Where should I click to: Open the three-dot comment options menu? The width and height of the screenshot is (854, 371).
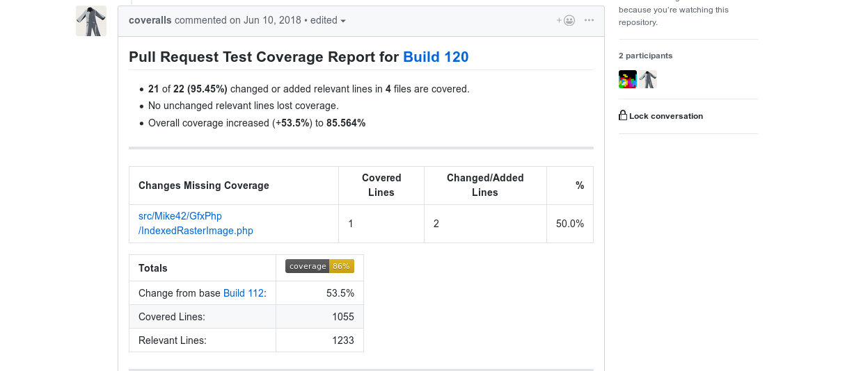pos(590,20)
